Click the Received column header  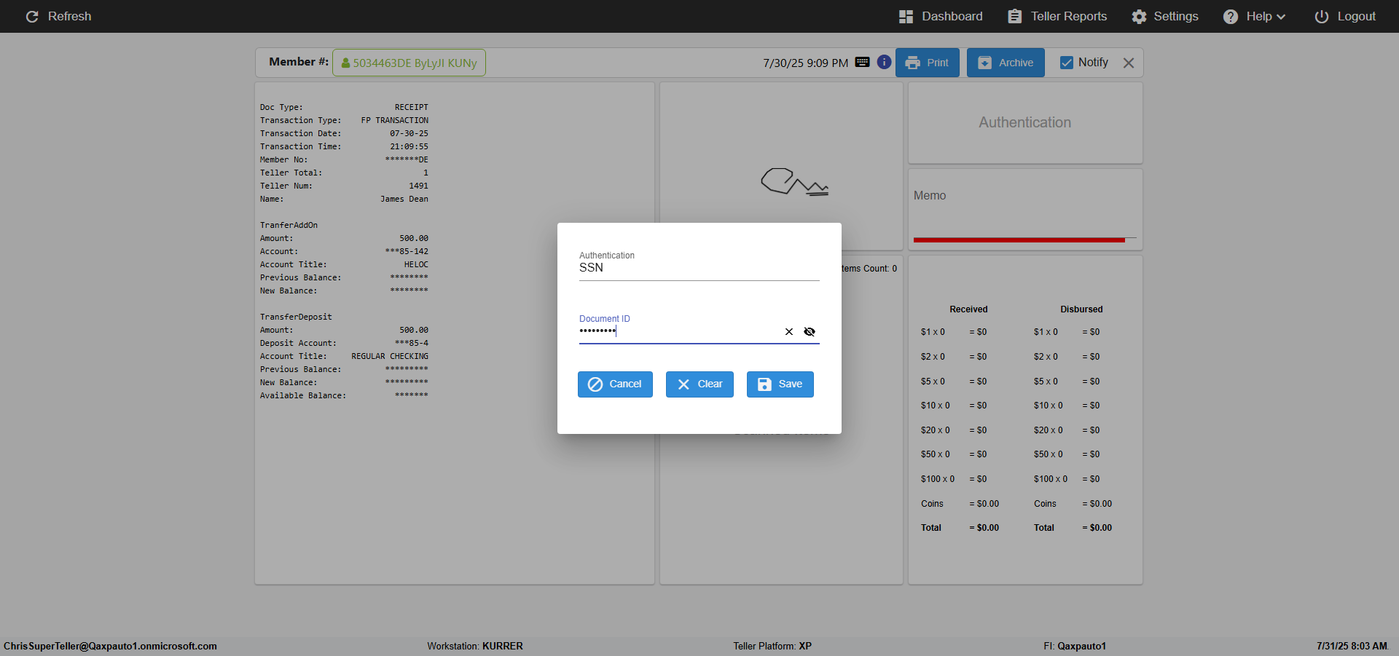pyautogui.click(x=968, y=309)
